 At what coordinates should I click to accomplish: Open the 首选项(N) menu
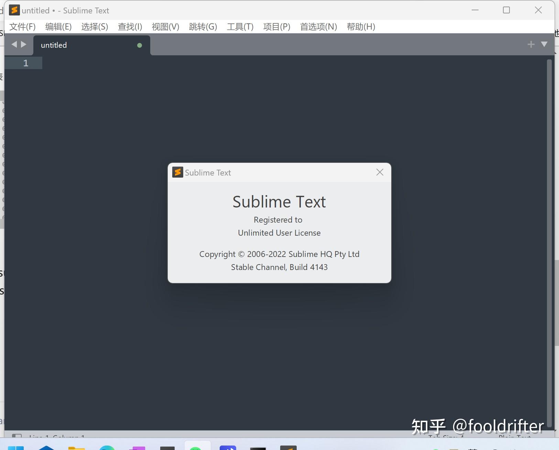pos(318,26)
